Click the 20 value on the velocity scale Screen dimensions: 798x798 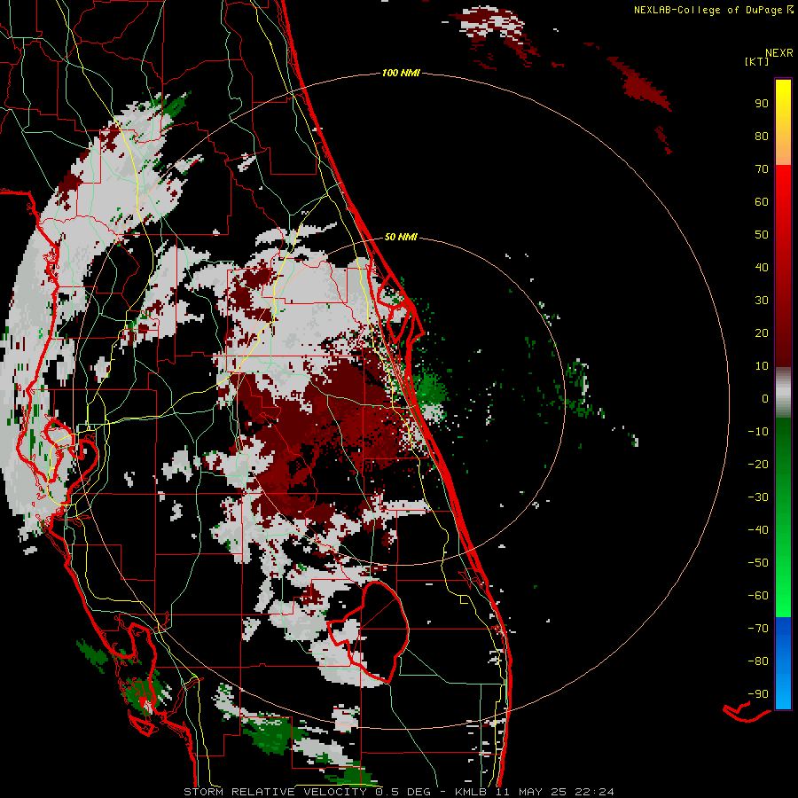tap(762, 333)
